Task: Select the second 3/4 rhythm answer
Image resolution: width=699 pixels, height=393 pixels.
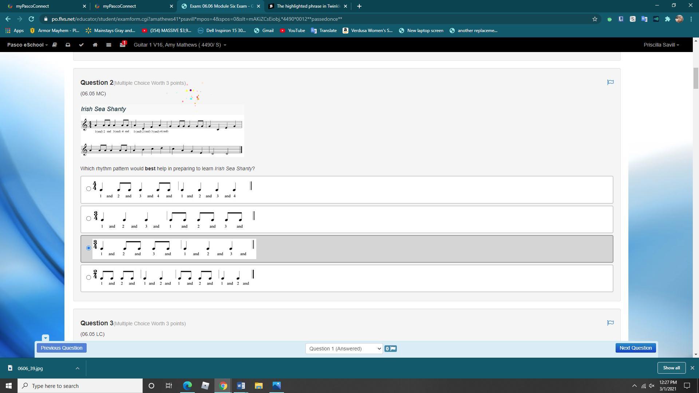Action: coord(88,218)
